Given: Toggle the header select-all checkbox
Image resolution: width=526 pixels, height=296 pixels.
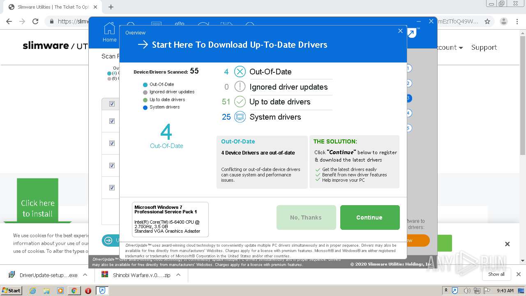Looking at the screenshot, I should tap(112, 104).
